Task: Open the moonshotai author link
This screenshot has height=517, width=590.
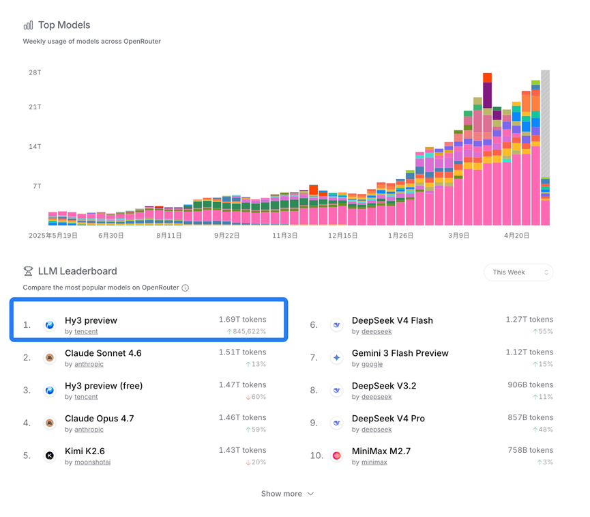Action: (93, 462)
